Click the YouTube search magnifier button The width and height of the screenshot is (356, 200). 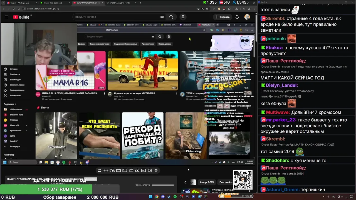click(171, 17)
